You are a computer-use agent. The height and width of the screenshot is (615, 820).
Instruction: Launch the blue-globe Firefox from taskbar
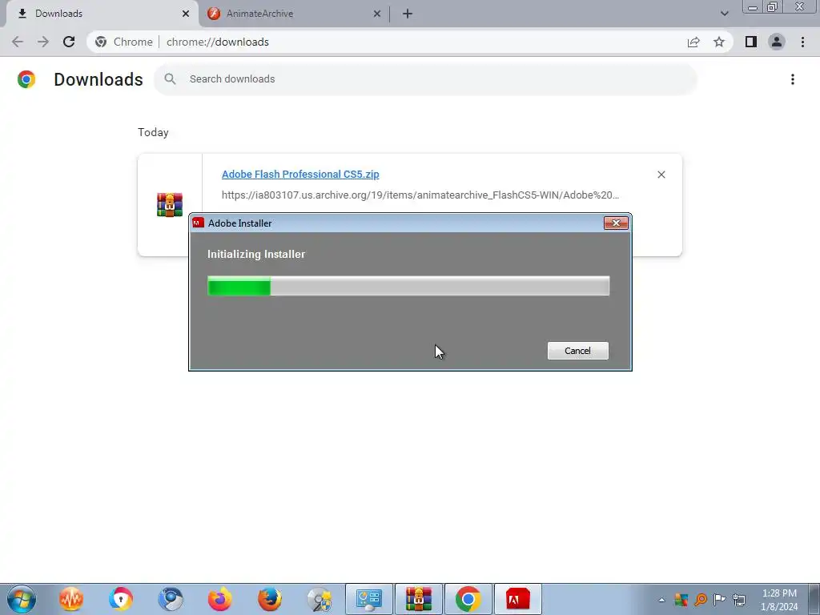270,599
